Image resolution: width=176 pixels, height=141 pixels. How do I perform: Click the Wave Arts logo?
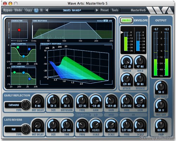160,10
